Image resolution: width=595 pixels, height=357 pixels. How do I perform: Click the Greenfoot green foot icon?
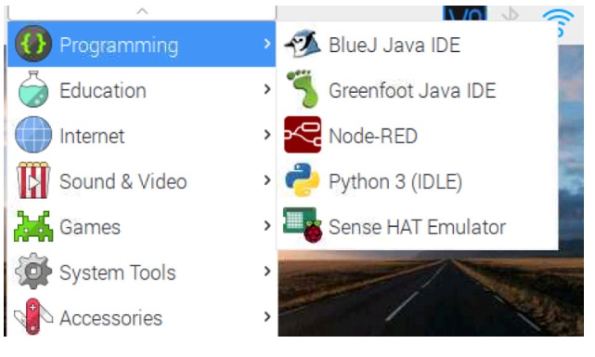[303, 89]
